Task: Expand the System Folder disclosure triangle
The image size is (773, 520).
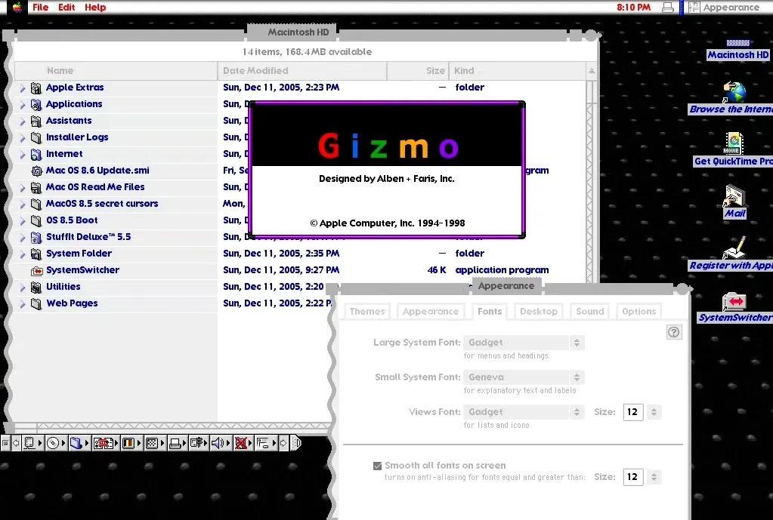Action: pos(23,254)
